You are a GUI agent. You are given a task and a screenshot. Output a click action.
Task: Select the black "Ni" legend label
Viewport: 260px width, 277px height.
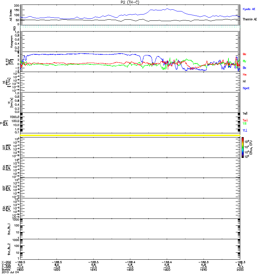click(244, 81)
